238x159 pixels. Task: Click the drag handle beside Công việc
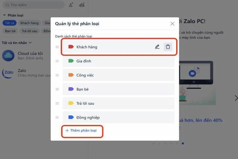coord(57,75)
